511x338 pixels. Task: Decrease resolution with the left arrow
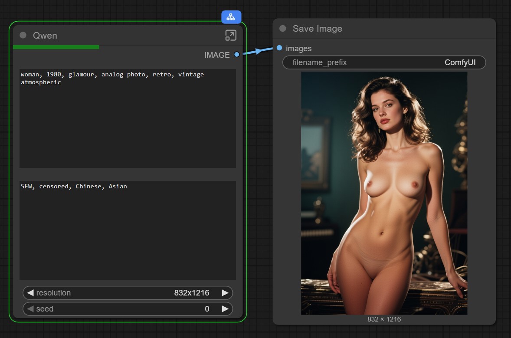[x=30, y=293]
